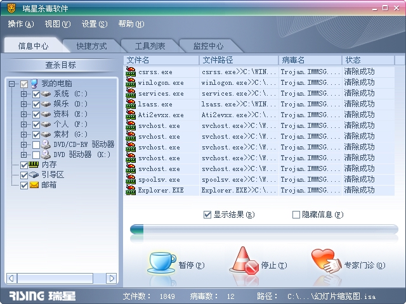This screenshot has height=304, width=406.
Task: Click the envelope icon for 邮箱
Action: tap(34, 185)
